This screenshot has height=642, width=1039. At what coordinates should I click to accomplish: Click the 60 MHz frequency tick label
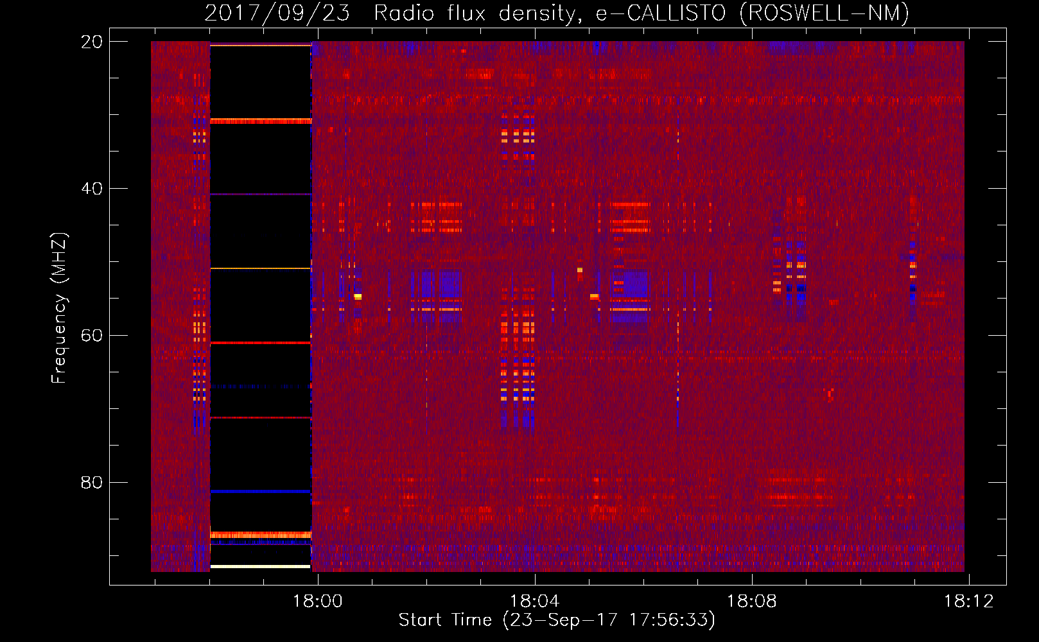[92, 335]
